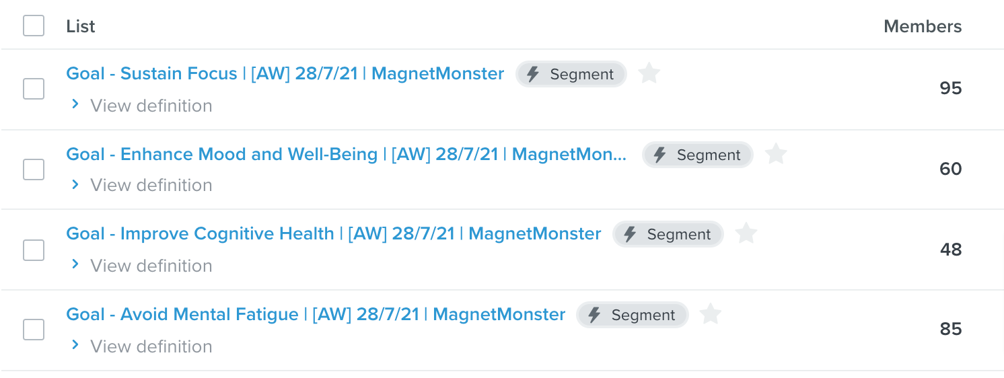Star the Avoid Mental Fatigue segment
This screenshot has width=1004, height=378.
point(711,314)
